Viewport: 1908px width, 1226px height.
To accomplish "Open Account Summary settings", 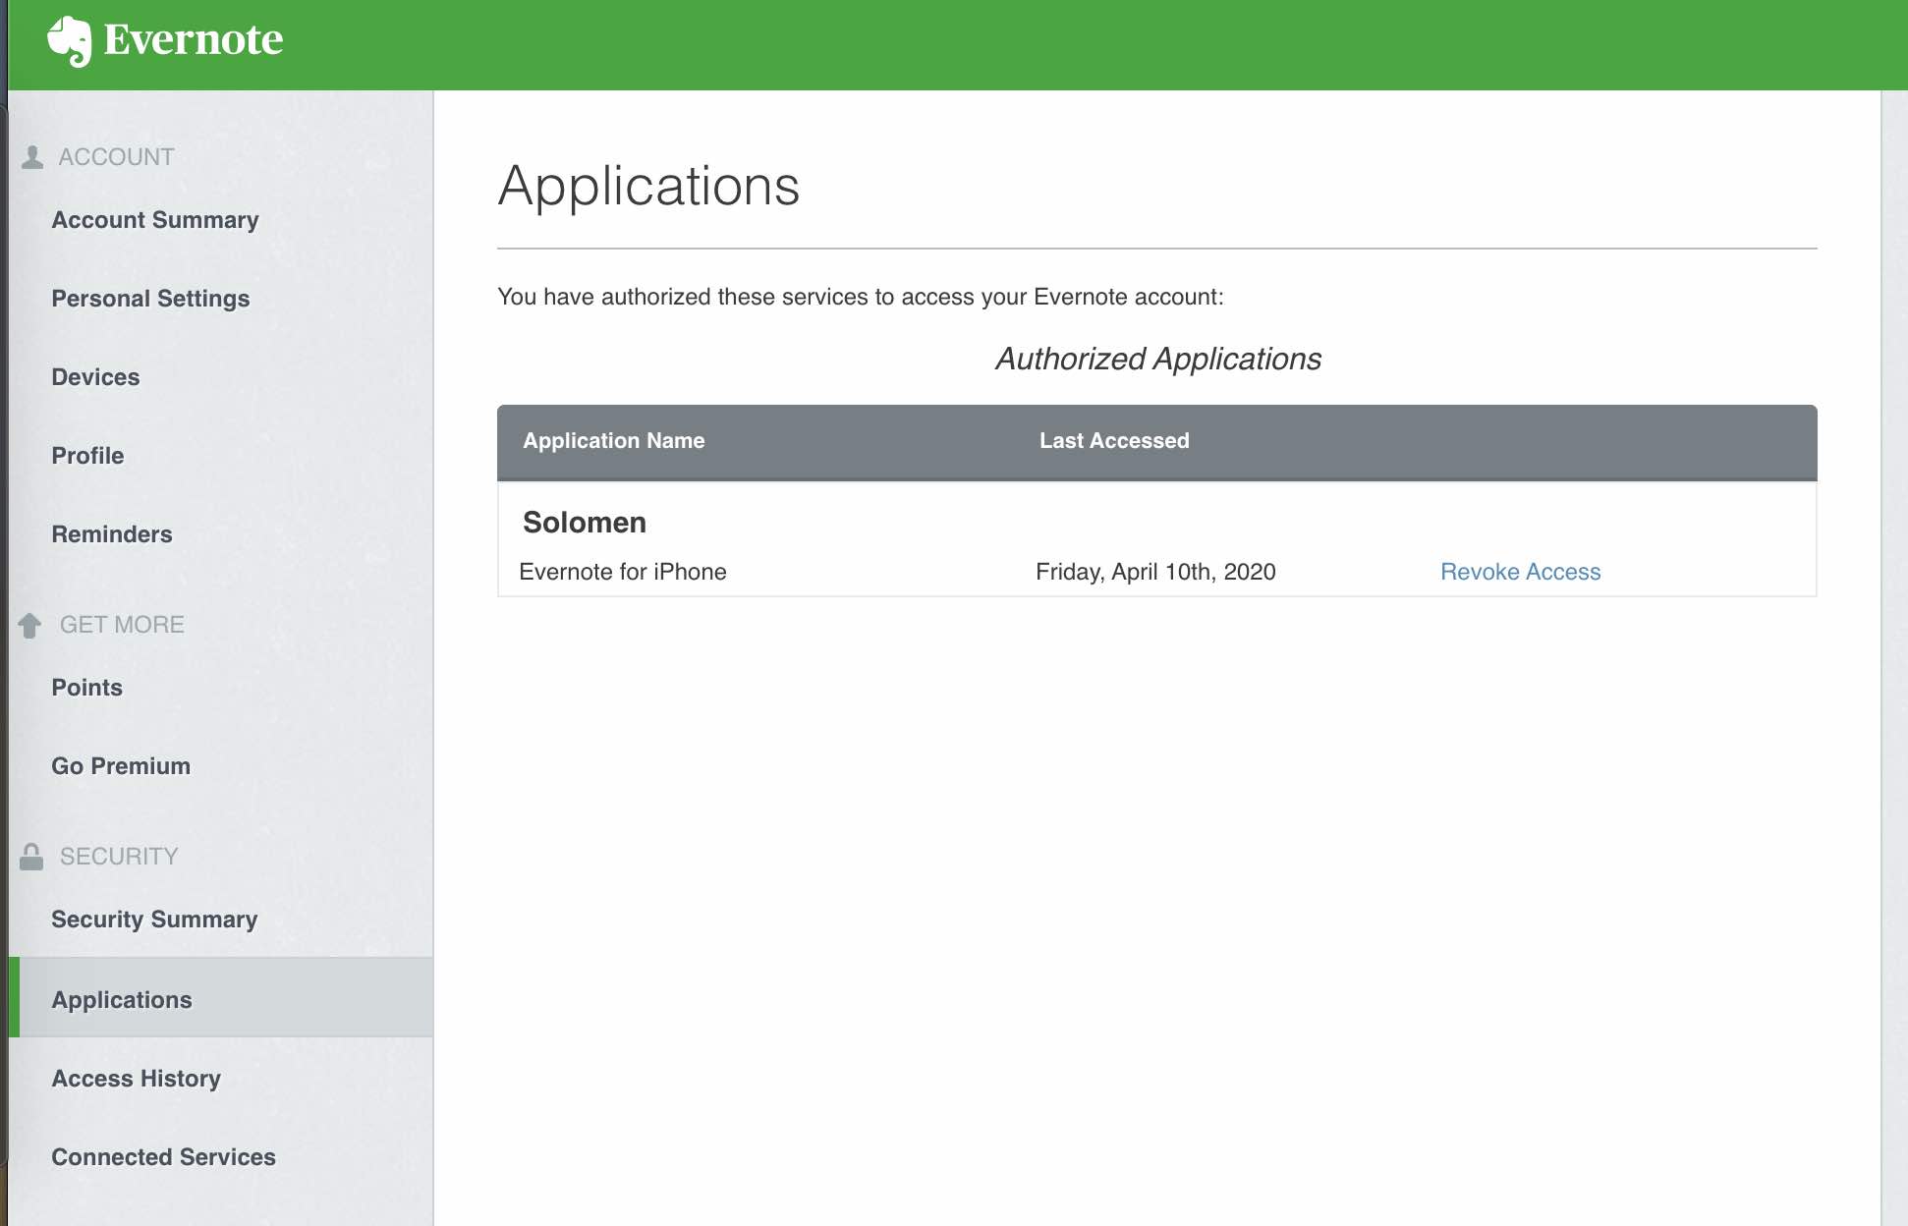I will coord(154,220).
